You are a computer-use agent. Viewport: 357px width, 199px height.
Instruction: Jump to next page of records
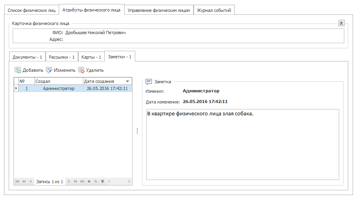[76, 181]
